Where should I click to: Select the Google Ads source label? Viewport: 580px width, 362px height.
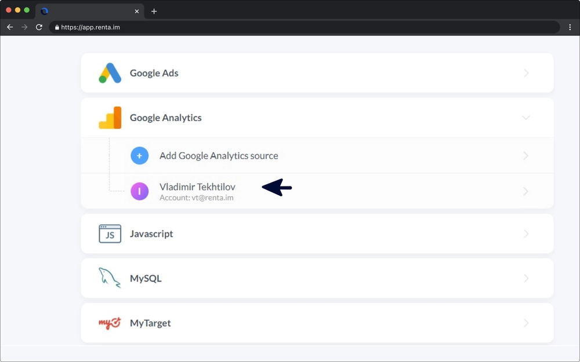154,73
